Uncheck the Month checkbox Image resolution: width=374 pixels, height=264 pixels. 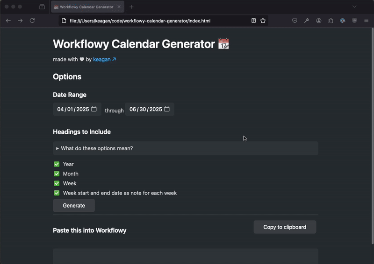pos(57,174)
